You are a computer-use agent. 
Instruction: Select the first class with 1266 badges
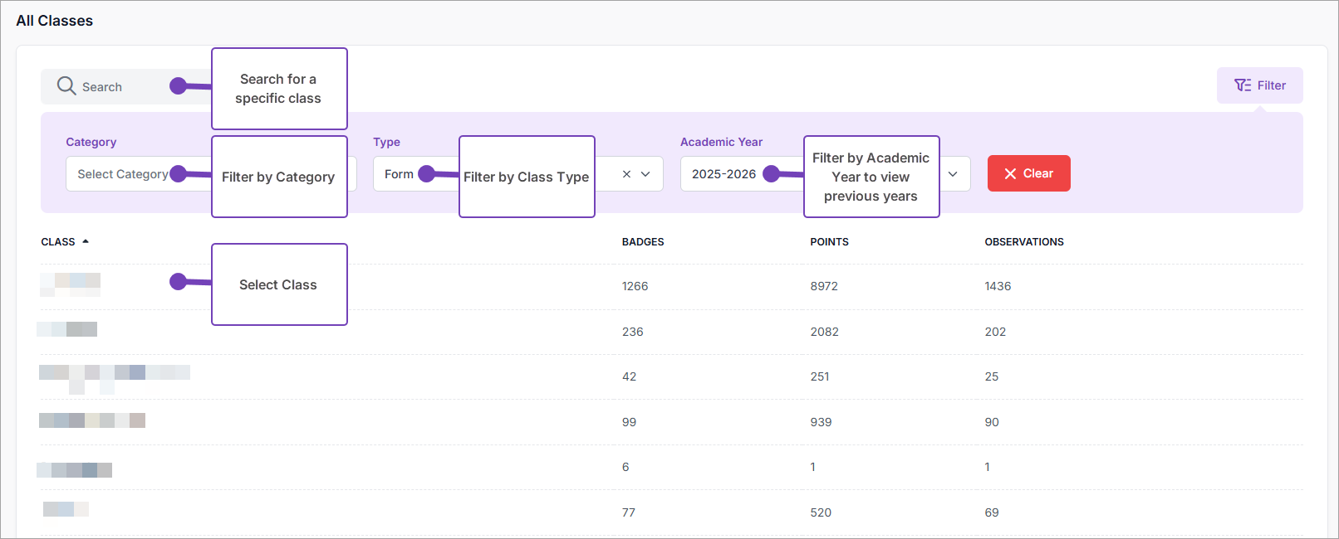pyautogui.click(x=71, y=284)
